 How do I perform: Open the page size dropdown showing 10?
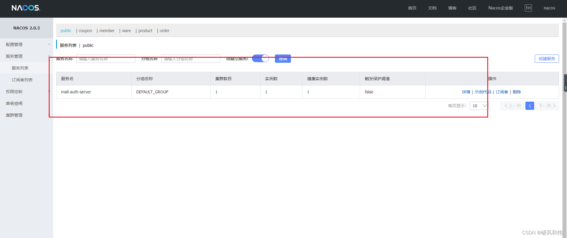[479, 106]
